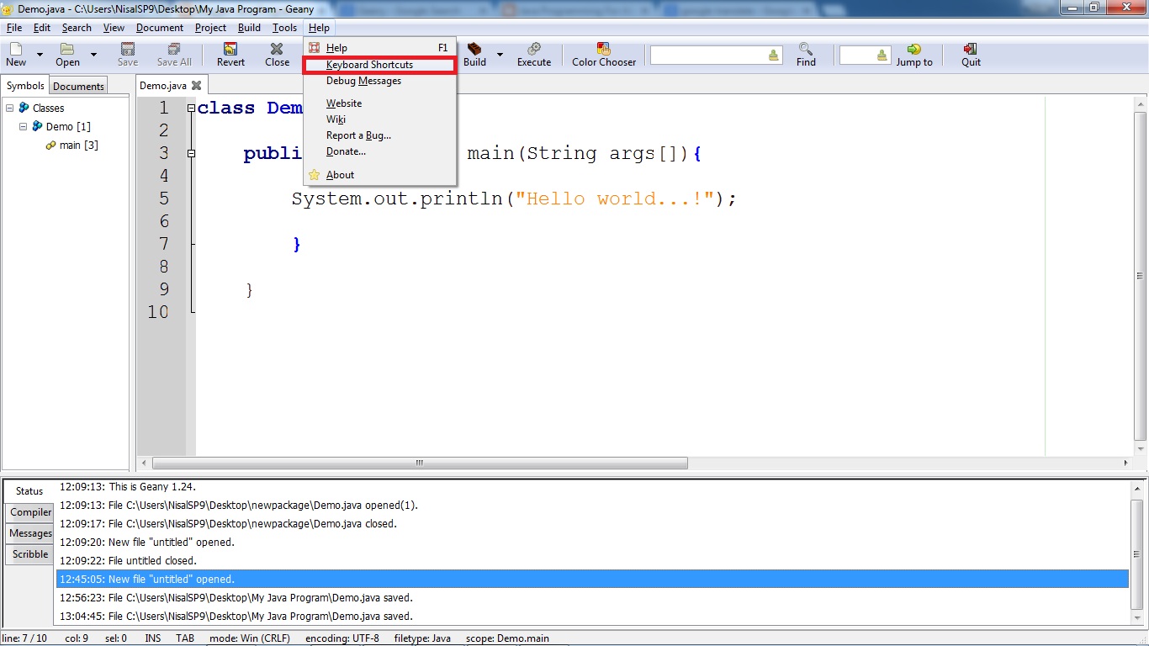Image resolution: width=1149 pixels, height=646 pixels.
Task: Collapse the code fold on line 3
Action: point(192,153)
